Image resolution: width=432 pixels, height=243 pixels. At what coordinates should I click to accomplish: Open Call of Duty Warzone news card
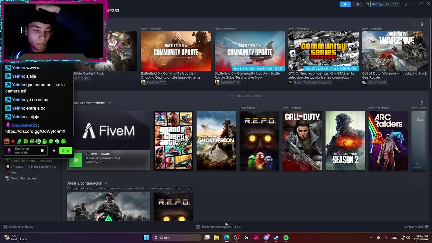[394, 51]
